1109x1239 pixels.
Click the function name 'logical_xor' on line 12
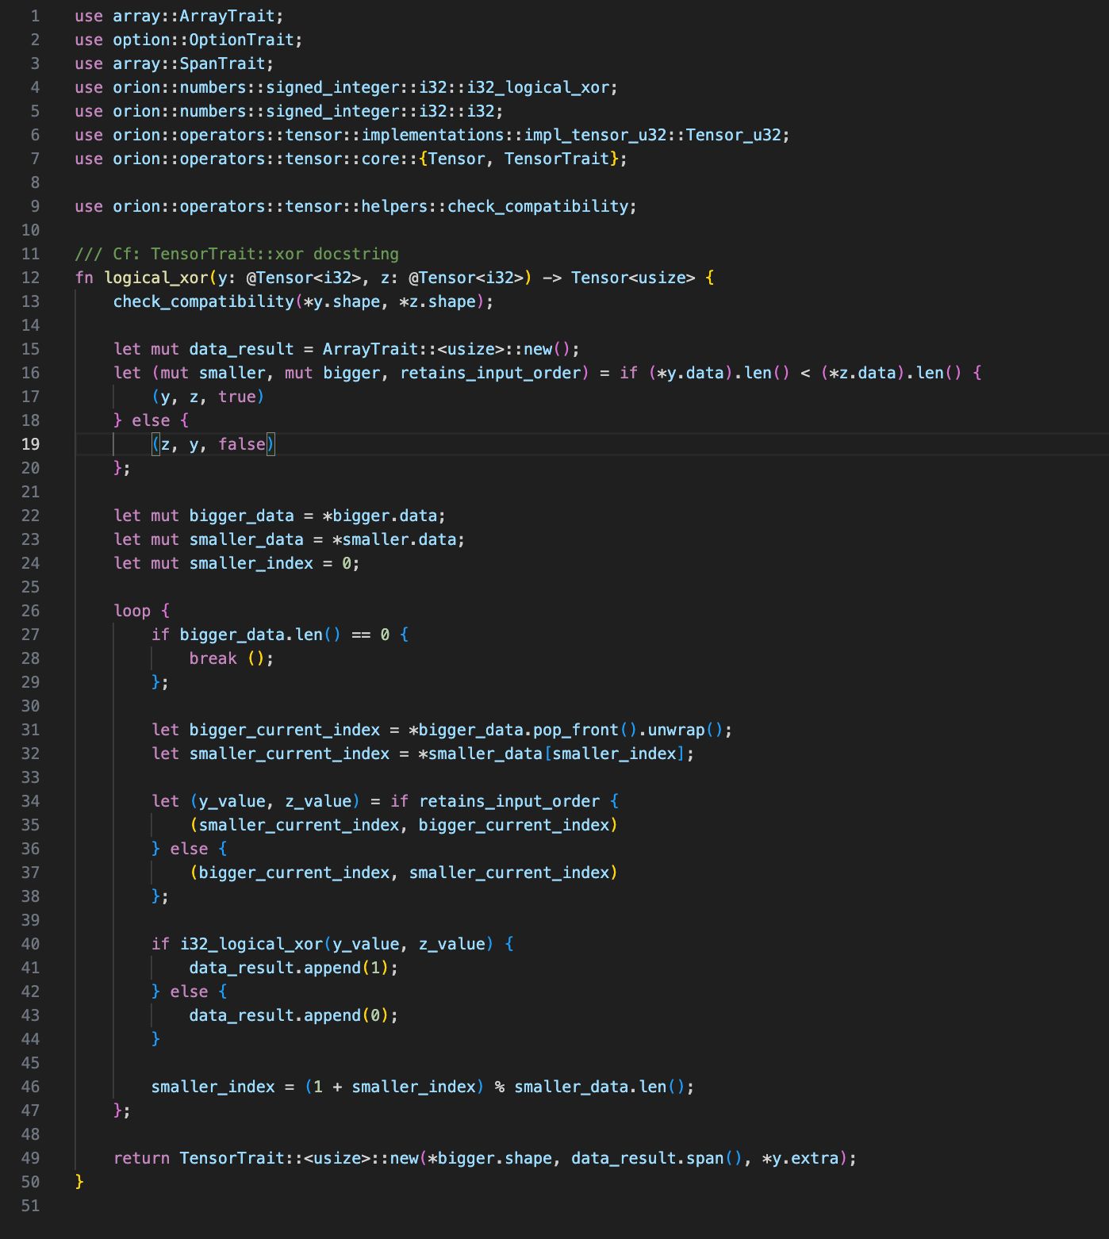tap(156, 278)
